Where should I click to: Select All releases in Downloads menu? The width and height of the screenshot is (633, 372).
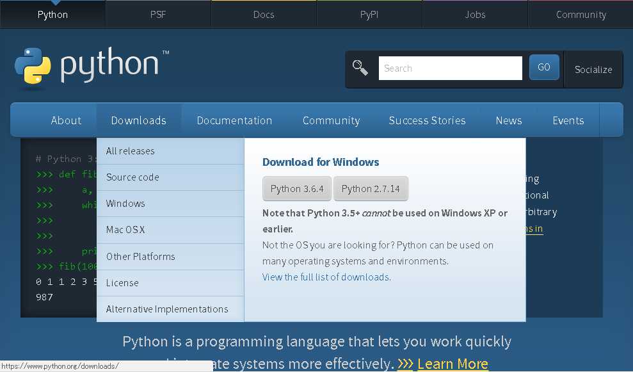[x=170, y=151]
